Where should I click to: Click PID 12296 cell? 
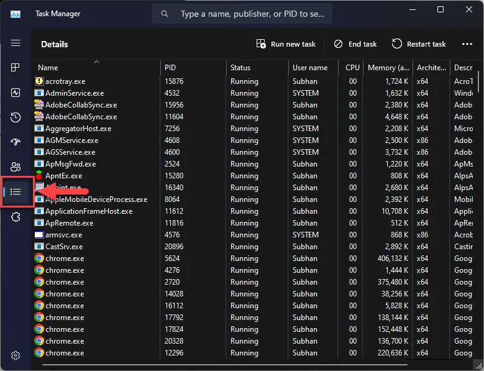tap(174, 352)
